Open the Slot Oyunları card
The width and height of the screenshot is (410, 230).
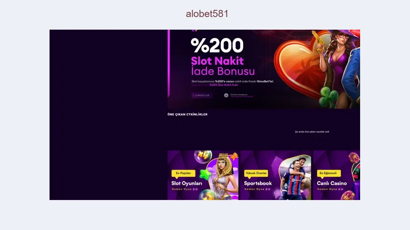(x=203, y=175)
